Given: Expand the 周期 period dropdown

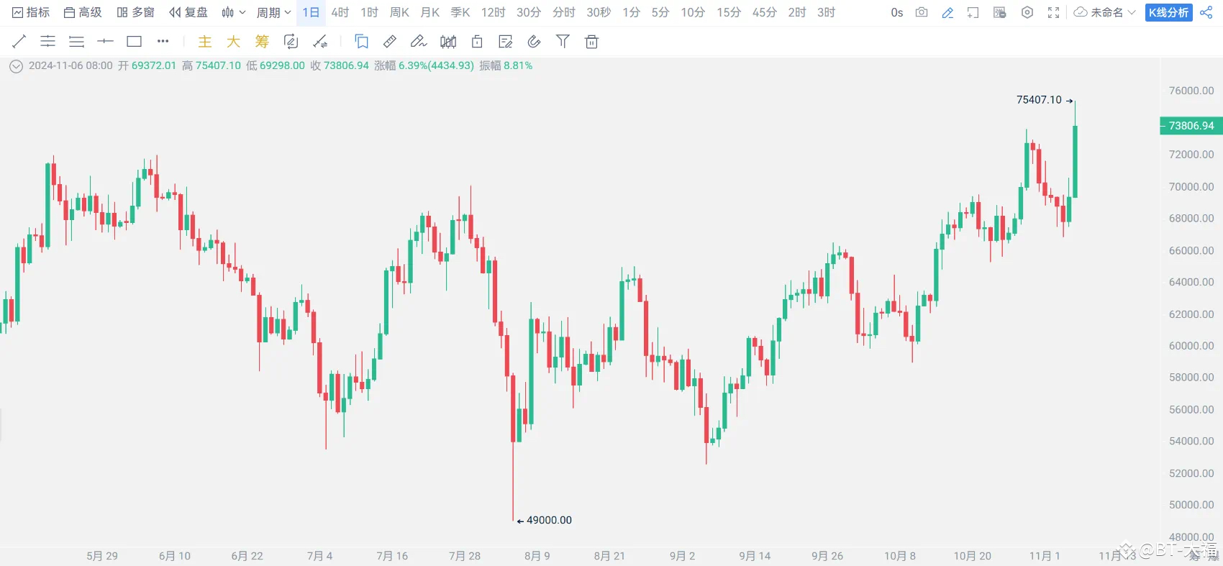Looking at the screenshot, I should (273, 12).
